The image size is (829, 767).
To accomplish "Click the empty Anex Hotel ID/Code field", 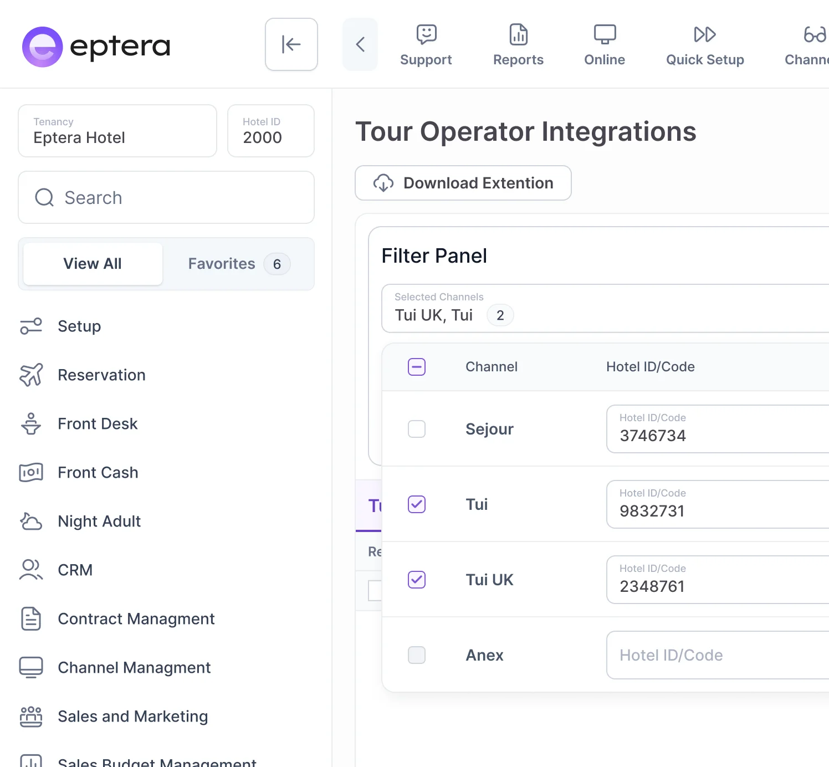I will (718, 655).
